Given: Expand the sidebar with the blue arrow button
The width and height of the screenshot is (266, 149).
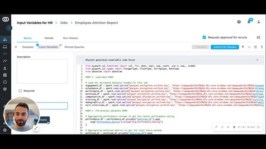Looking at the screenshot, I should coord(9,28).
